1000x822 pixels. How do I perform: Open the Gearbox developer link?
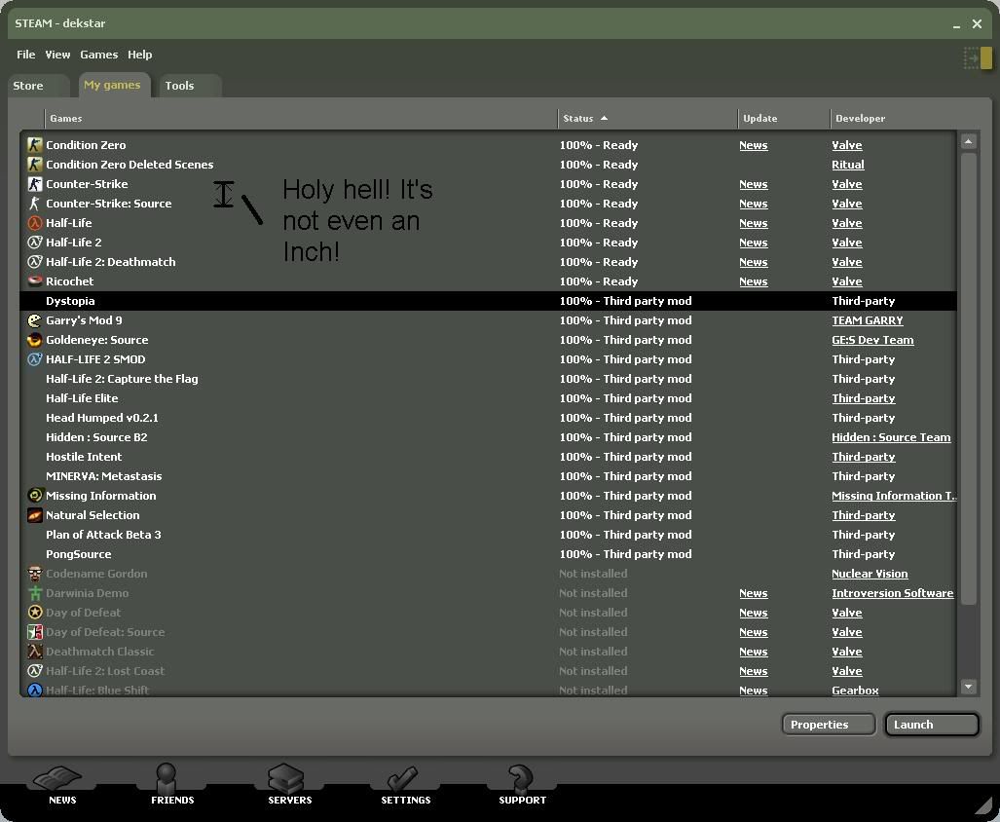tap(855, 690)
